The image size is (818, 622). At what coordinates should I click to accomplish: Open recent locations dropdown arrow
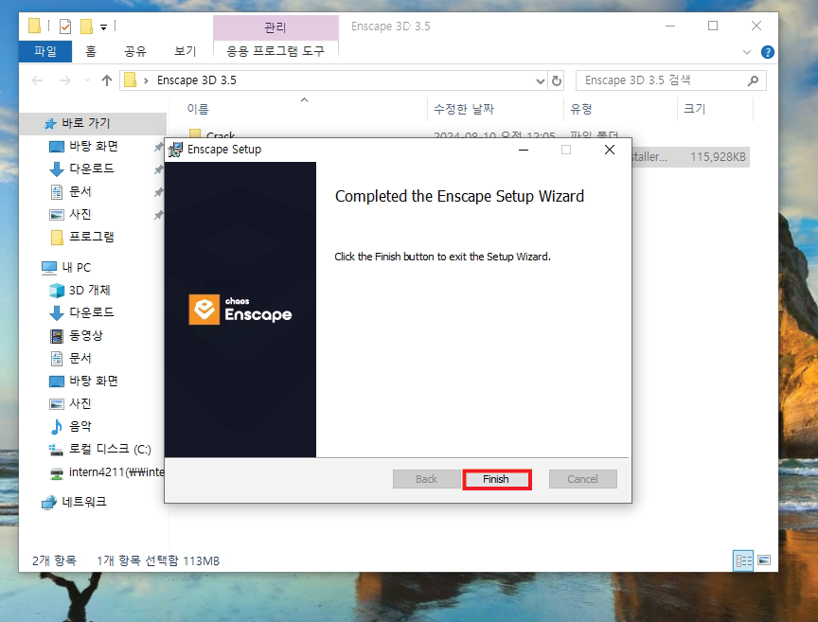point(87,80)
